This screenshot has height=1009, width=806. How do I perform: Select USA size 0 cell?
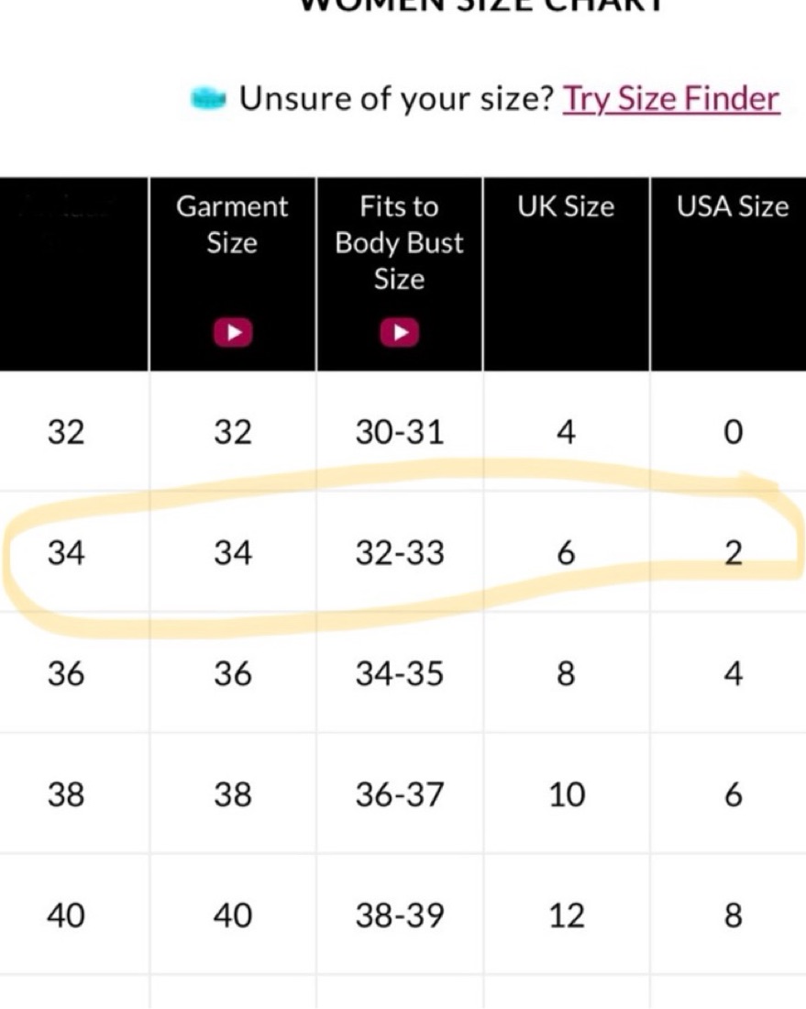tap(733, 431)
